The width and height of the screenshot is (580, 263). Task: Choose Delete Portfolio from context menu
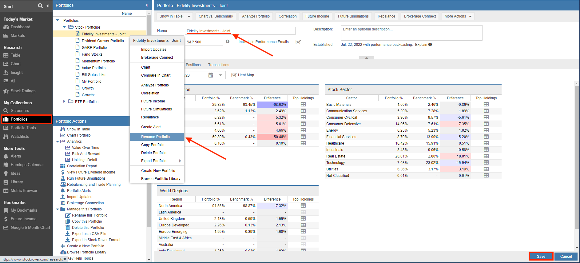pyautogui.click(x=157, y=153)
